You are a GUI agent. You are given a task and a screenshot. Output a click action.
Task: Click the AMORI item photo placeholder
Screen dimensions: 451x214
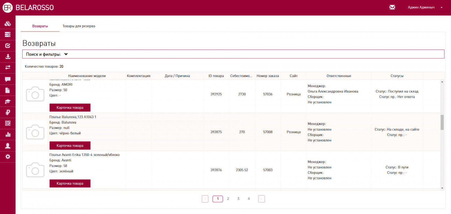35,94
